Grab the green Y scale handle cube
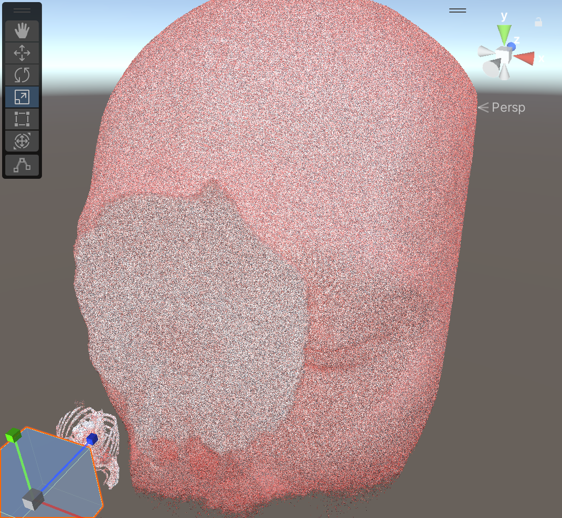 13,435
